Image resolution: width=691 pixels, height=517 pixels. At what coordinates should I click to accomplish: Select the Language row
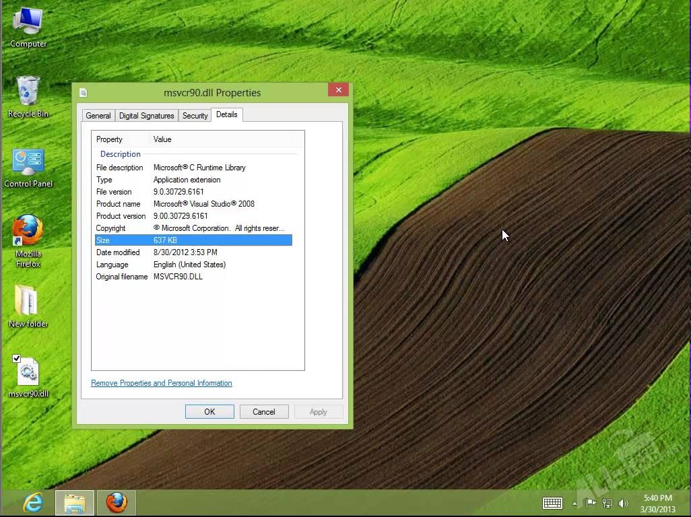tap(193, 265)
